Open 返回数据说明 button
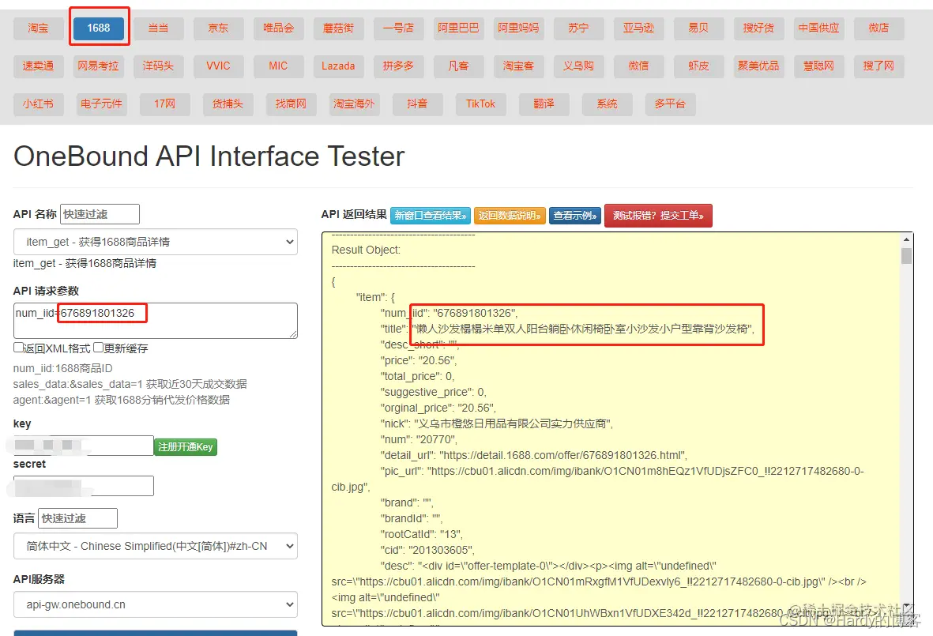The width and height of the screenshot is (933, 636). [x=510, y=216]
